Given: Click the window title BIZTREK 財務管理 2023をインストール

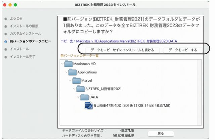Looking at the screenshot, I should coord(105,5).
